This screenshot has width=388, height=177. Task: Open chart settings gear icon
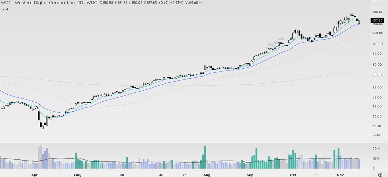(x=380, y=175)
